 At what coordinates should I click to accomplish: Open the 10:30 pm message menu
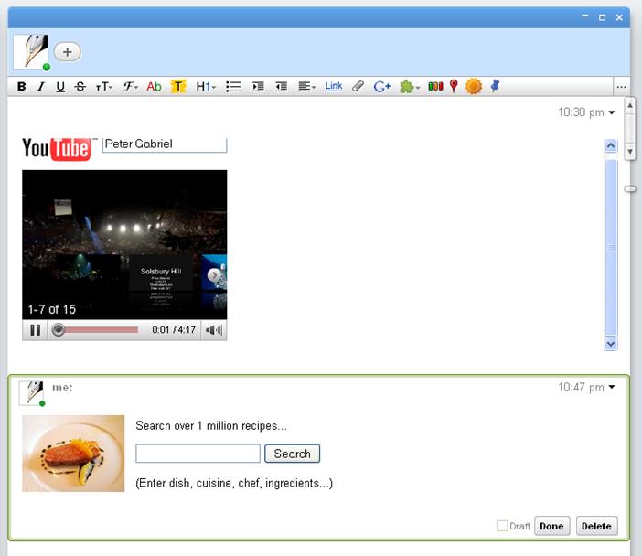point(612,112)
